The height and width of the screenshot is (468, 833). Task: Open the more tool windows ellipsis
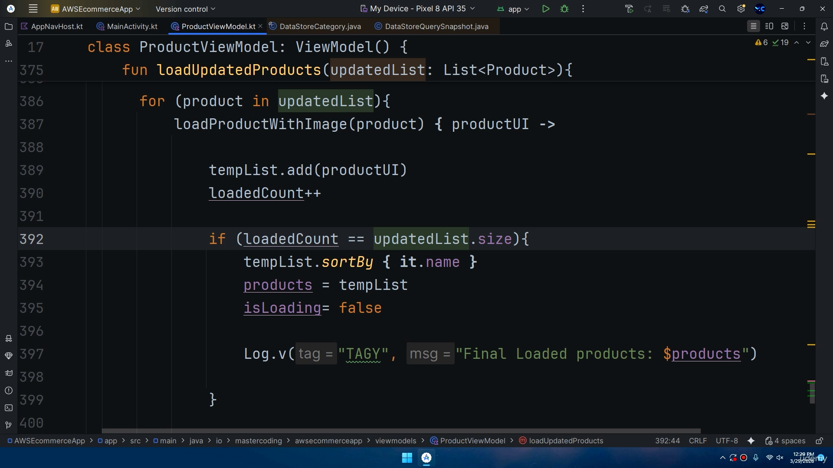click(x=9, y=61)
